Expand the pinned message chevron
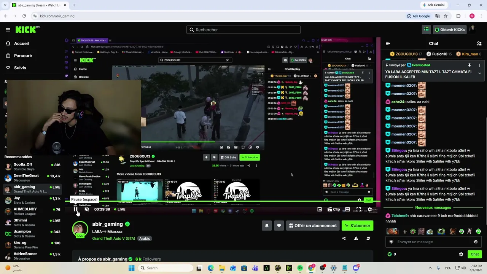This screenshot has height=274, width=487. point(479,73)
